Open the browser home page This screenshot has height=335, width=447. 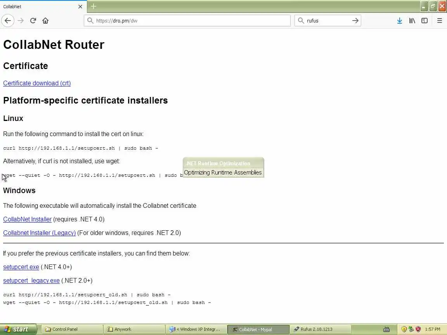pos(45,21)
